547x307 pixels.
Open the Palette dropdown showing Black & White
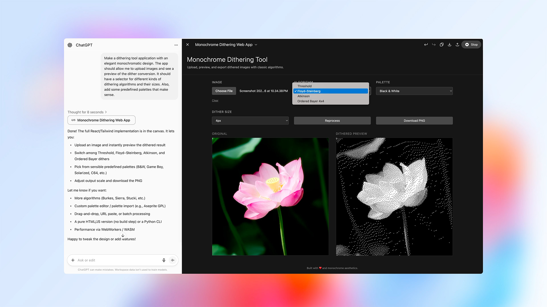(414, 91)
